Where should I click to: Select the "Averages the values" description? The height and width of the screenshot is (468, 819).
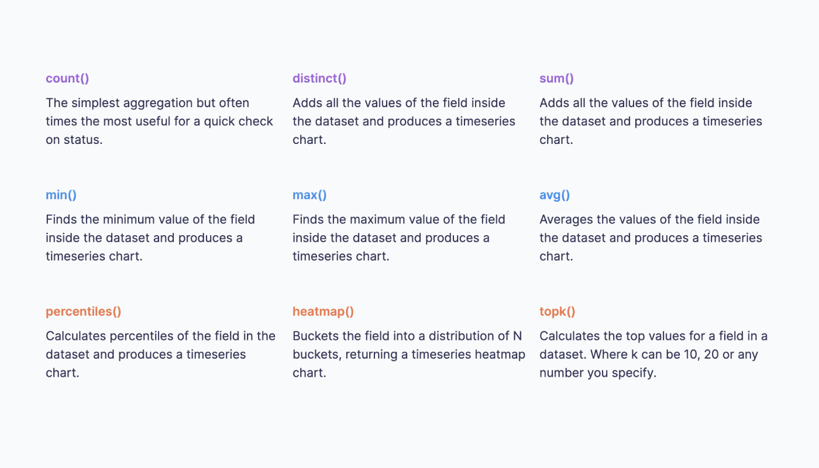point(651,238)
